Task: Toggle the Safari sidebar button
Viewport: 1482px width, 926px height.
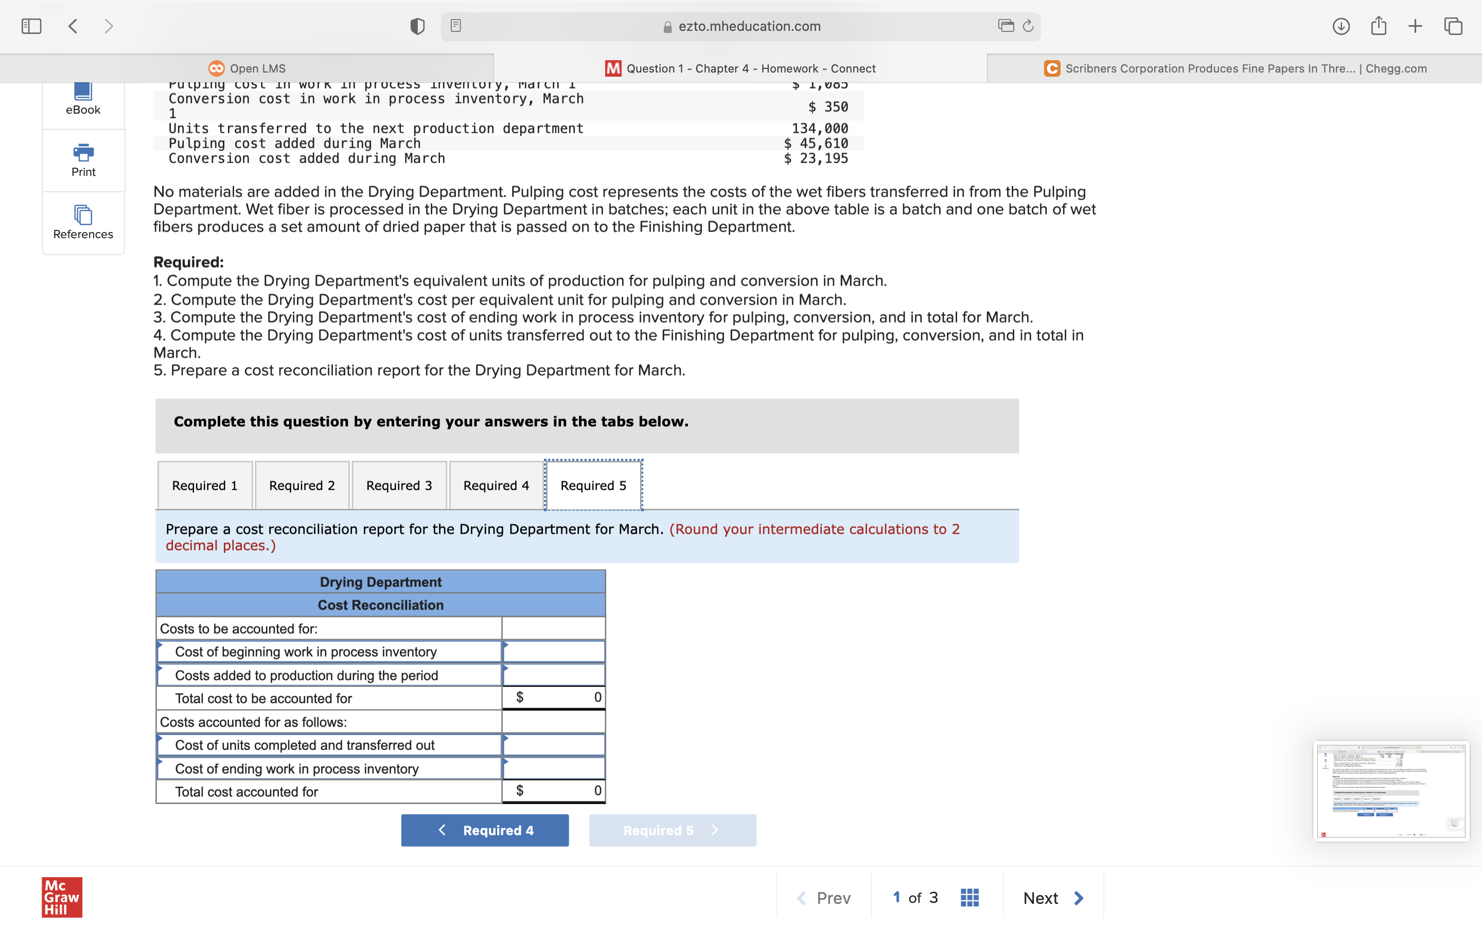Action: pyautogui.click(x=31, y=26)
